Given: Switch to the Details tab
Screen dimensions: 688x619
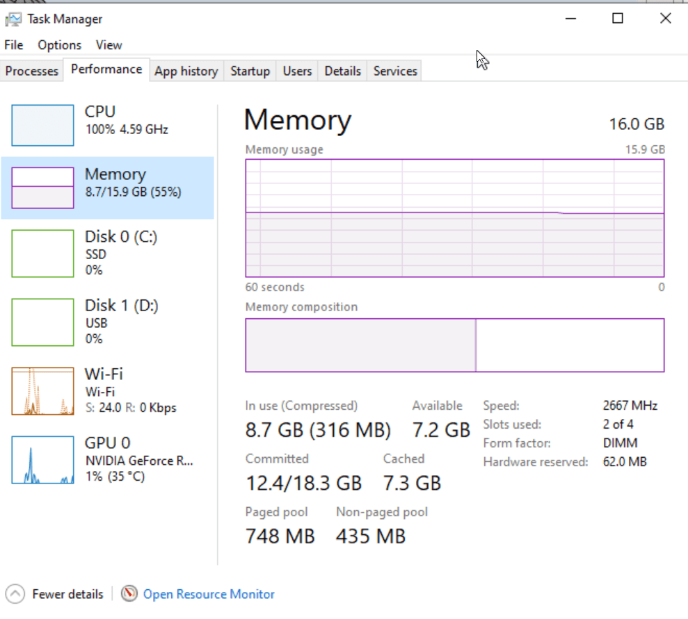Looking at the screenshot, I should coord(343,71).
